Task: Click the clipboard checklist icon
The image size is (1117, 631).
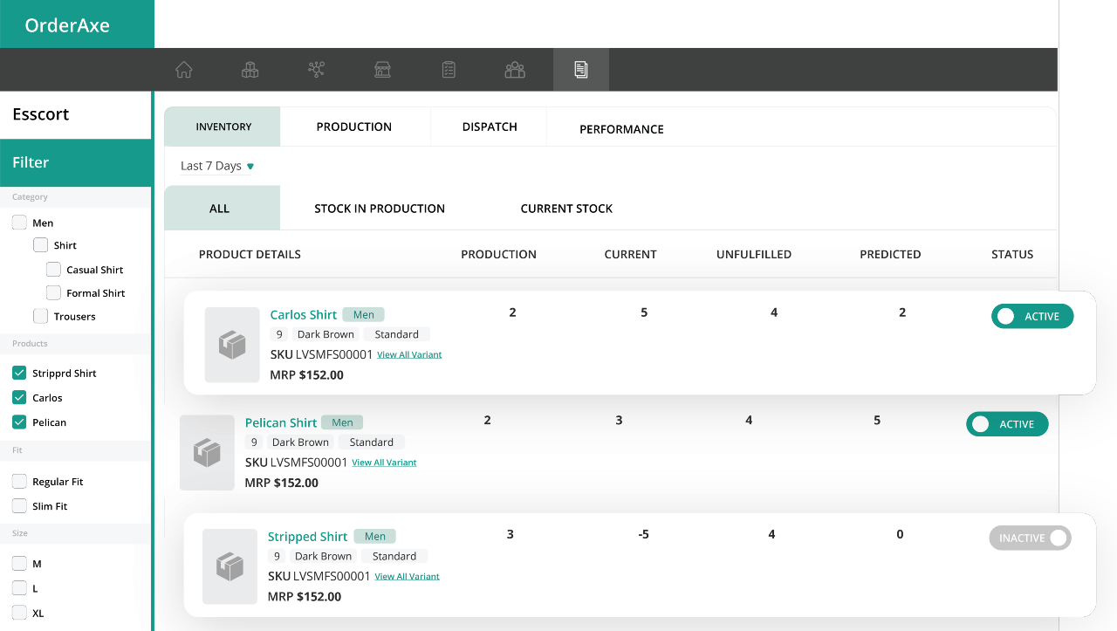Action: (x=449, y=70)
